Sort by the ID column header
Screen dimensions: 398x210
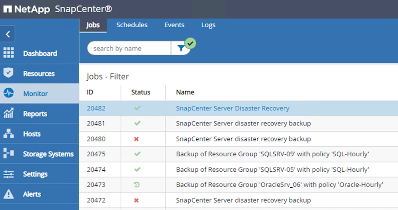[90, 92]
